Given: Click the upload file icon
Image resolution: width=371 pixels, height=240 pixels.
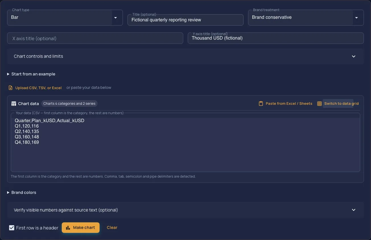Looking at the screenshot, I should (x=11, y=88).
